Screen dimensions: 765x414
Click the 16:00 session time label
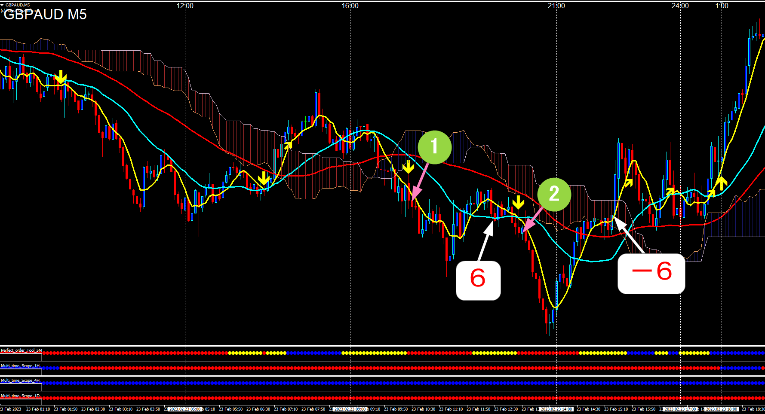350,6
